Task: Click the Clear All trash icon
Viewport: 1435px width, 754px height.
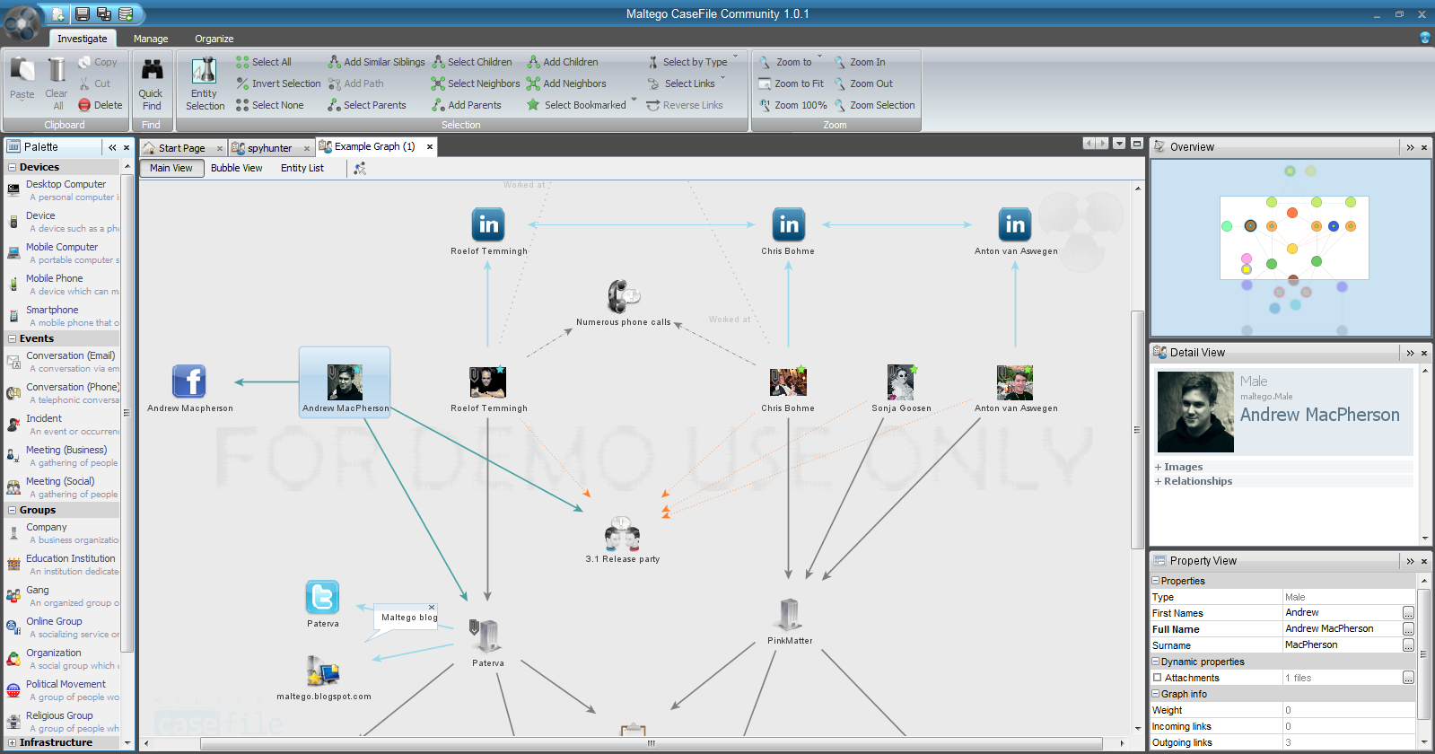Action: click(x=57, y=70)
